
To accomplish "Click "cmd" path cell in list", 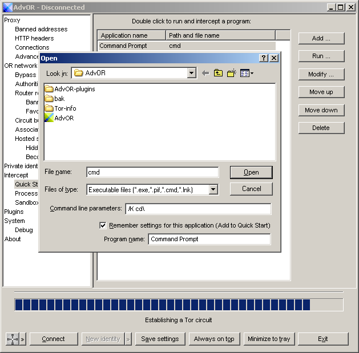I will [175, 46].
